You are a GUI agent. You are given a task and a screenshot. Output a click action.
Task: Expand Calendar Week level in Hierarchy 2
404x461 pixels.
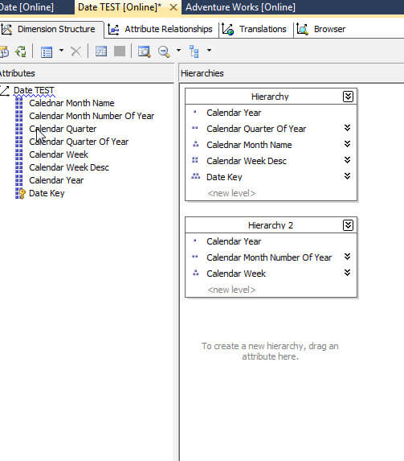pos(347,273)
